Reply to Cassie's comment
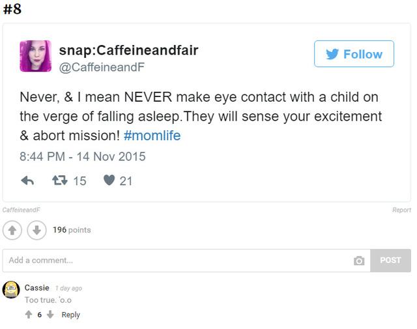 [70, 315]
